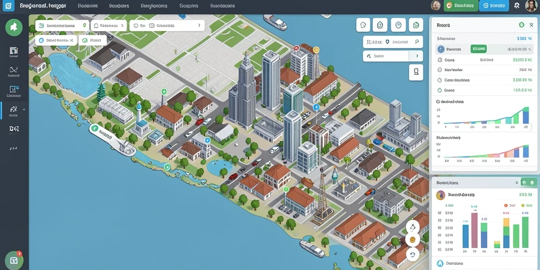Expand the arrow segment of second map search field

(416, 56)
